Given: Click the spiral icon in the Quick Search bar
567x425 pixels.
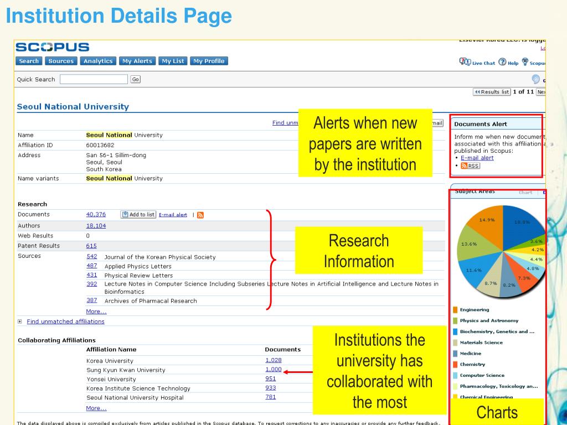Looking at the screenshot, I should pyautogui.click(x=535, y=79).
